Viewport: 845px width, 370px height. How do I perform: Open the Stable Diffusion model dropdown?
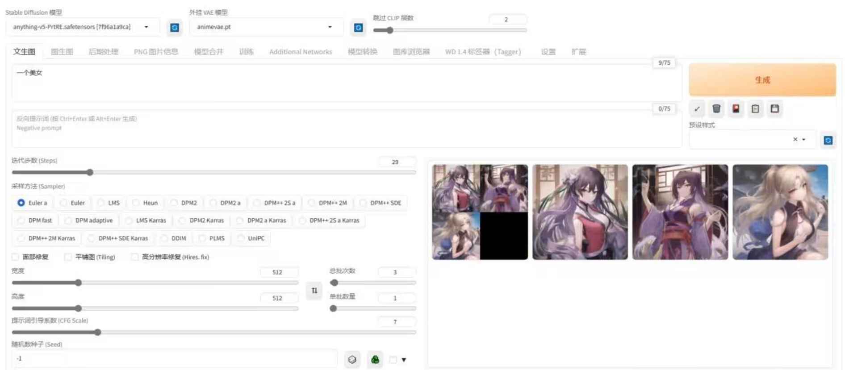point(146,27)
